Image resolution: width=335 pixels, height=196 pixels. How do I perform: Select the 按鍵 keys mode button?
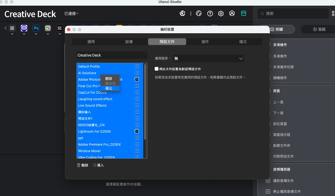277,29
